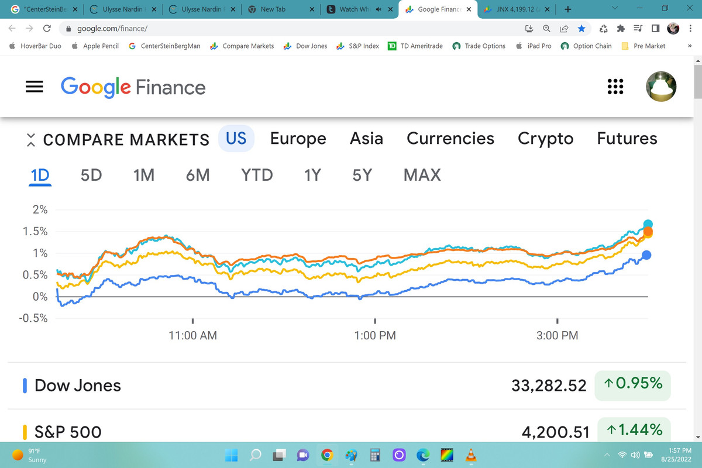Screen dimensions: 702x468
Task: Select the Asia markets tab
Action: (x=366, y=138)
